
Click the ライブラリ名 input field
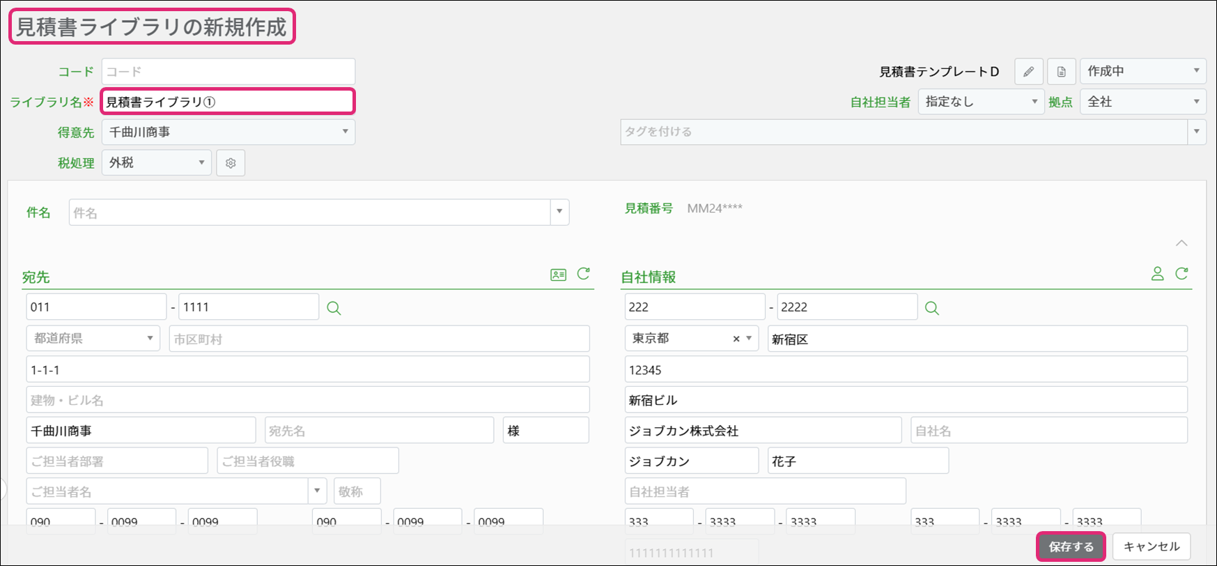click(x=228, y=102)
